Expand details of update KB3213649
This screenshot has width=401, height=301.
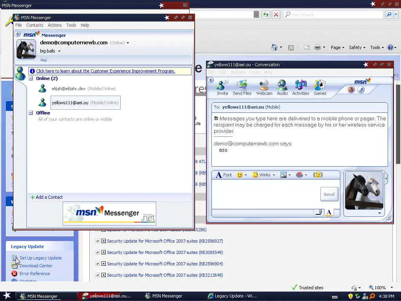[103, 275]
